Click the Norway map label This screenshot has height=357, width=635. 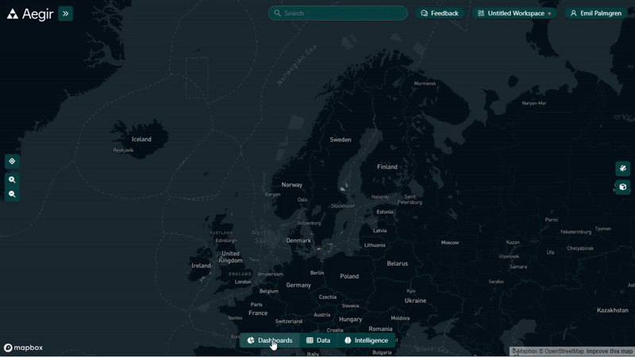(x=291, y=185)
